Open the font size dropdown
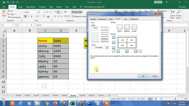Image resolution: width=189 pixels, height=106 pixels. click(x=44, y=12)
